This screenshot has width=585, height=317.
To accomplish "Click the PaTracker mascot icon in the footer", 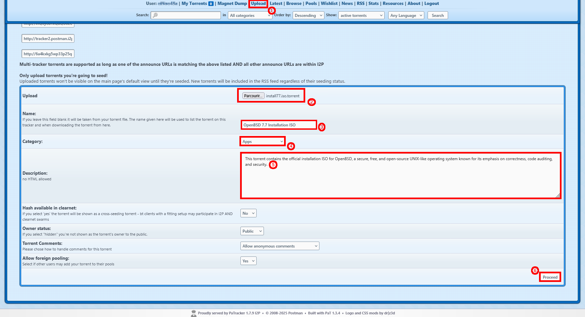I will pyautogui.click(x=193, y=313).
